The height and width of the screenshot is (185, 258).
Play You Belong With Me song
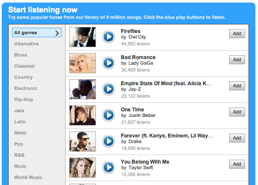[x=108, y=167]
